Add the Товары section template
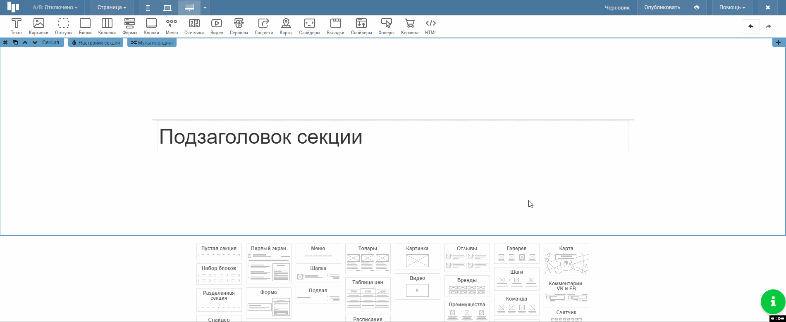 click(368, 259)
